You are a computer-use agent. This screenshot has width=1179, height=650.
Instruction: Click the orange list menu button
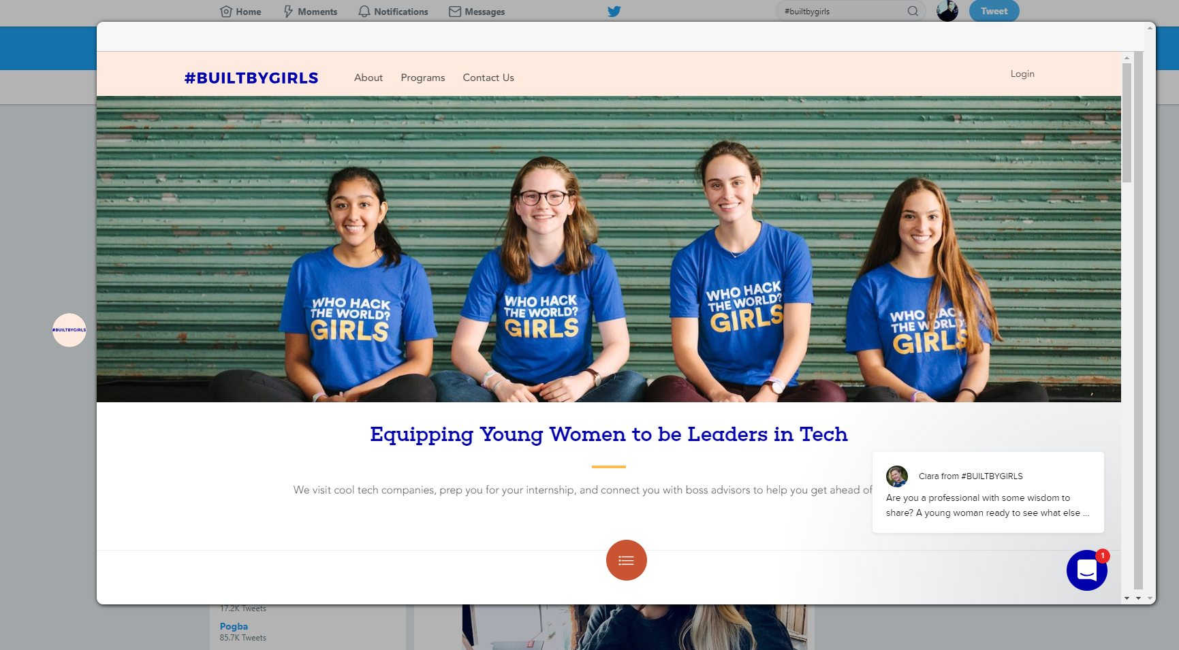(627, 560)
